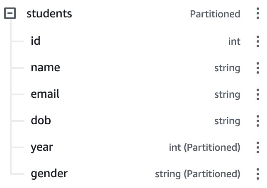Click the string type of email column
267x188 pixels.
coord(227,94)
